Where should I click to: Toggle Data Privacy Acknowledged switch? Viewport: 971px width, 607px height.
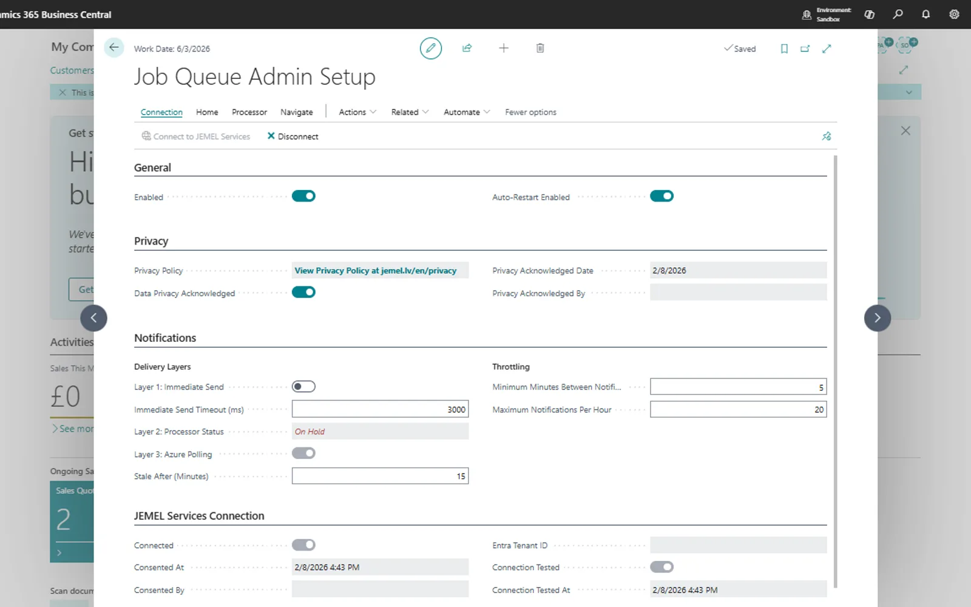pos(303,292)
